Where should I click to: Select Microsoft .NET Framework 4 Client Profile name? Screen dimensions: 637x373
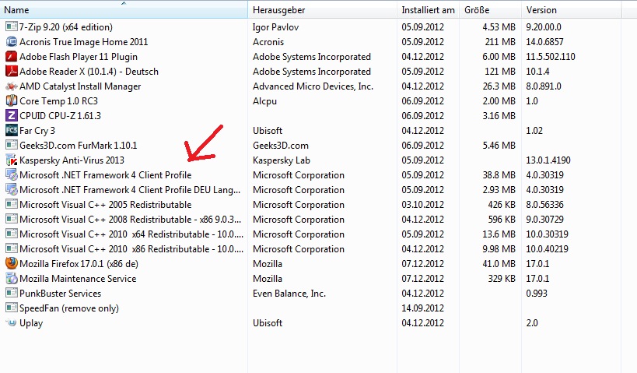[x=105, y=175]
